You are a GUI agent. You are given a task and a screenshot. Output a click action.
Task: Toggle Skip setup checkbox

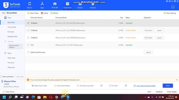point(15,77)
